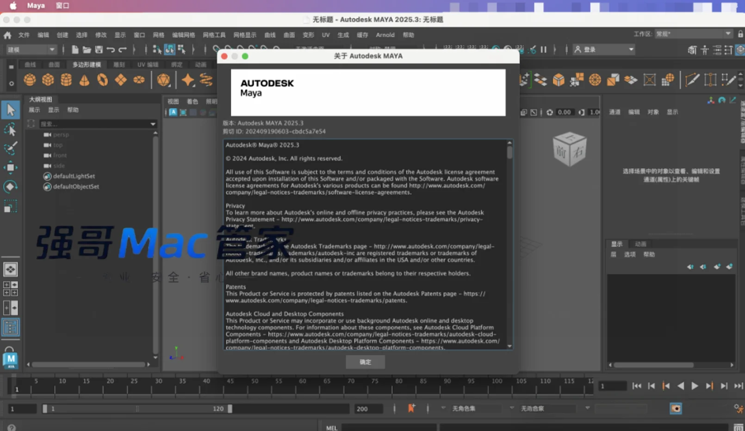Jump to start of playback range

[x=637, y=386]
